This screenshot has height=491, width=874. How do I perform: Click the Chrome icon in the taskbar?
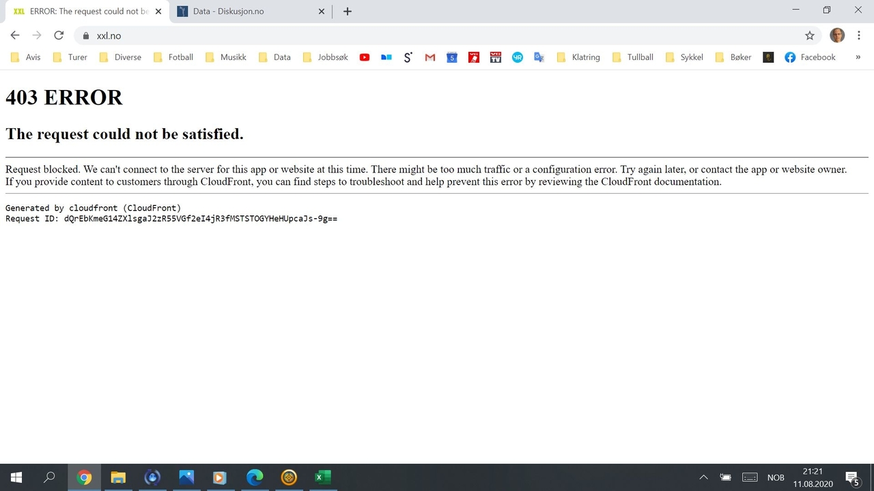85,477
